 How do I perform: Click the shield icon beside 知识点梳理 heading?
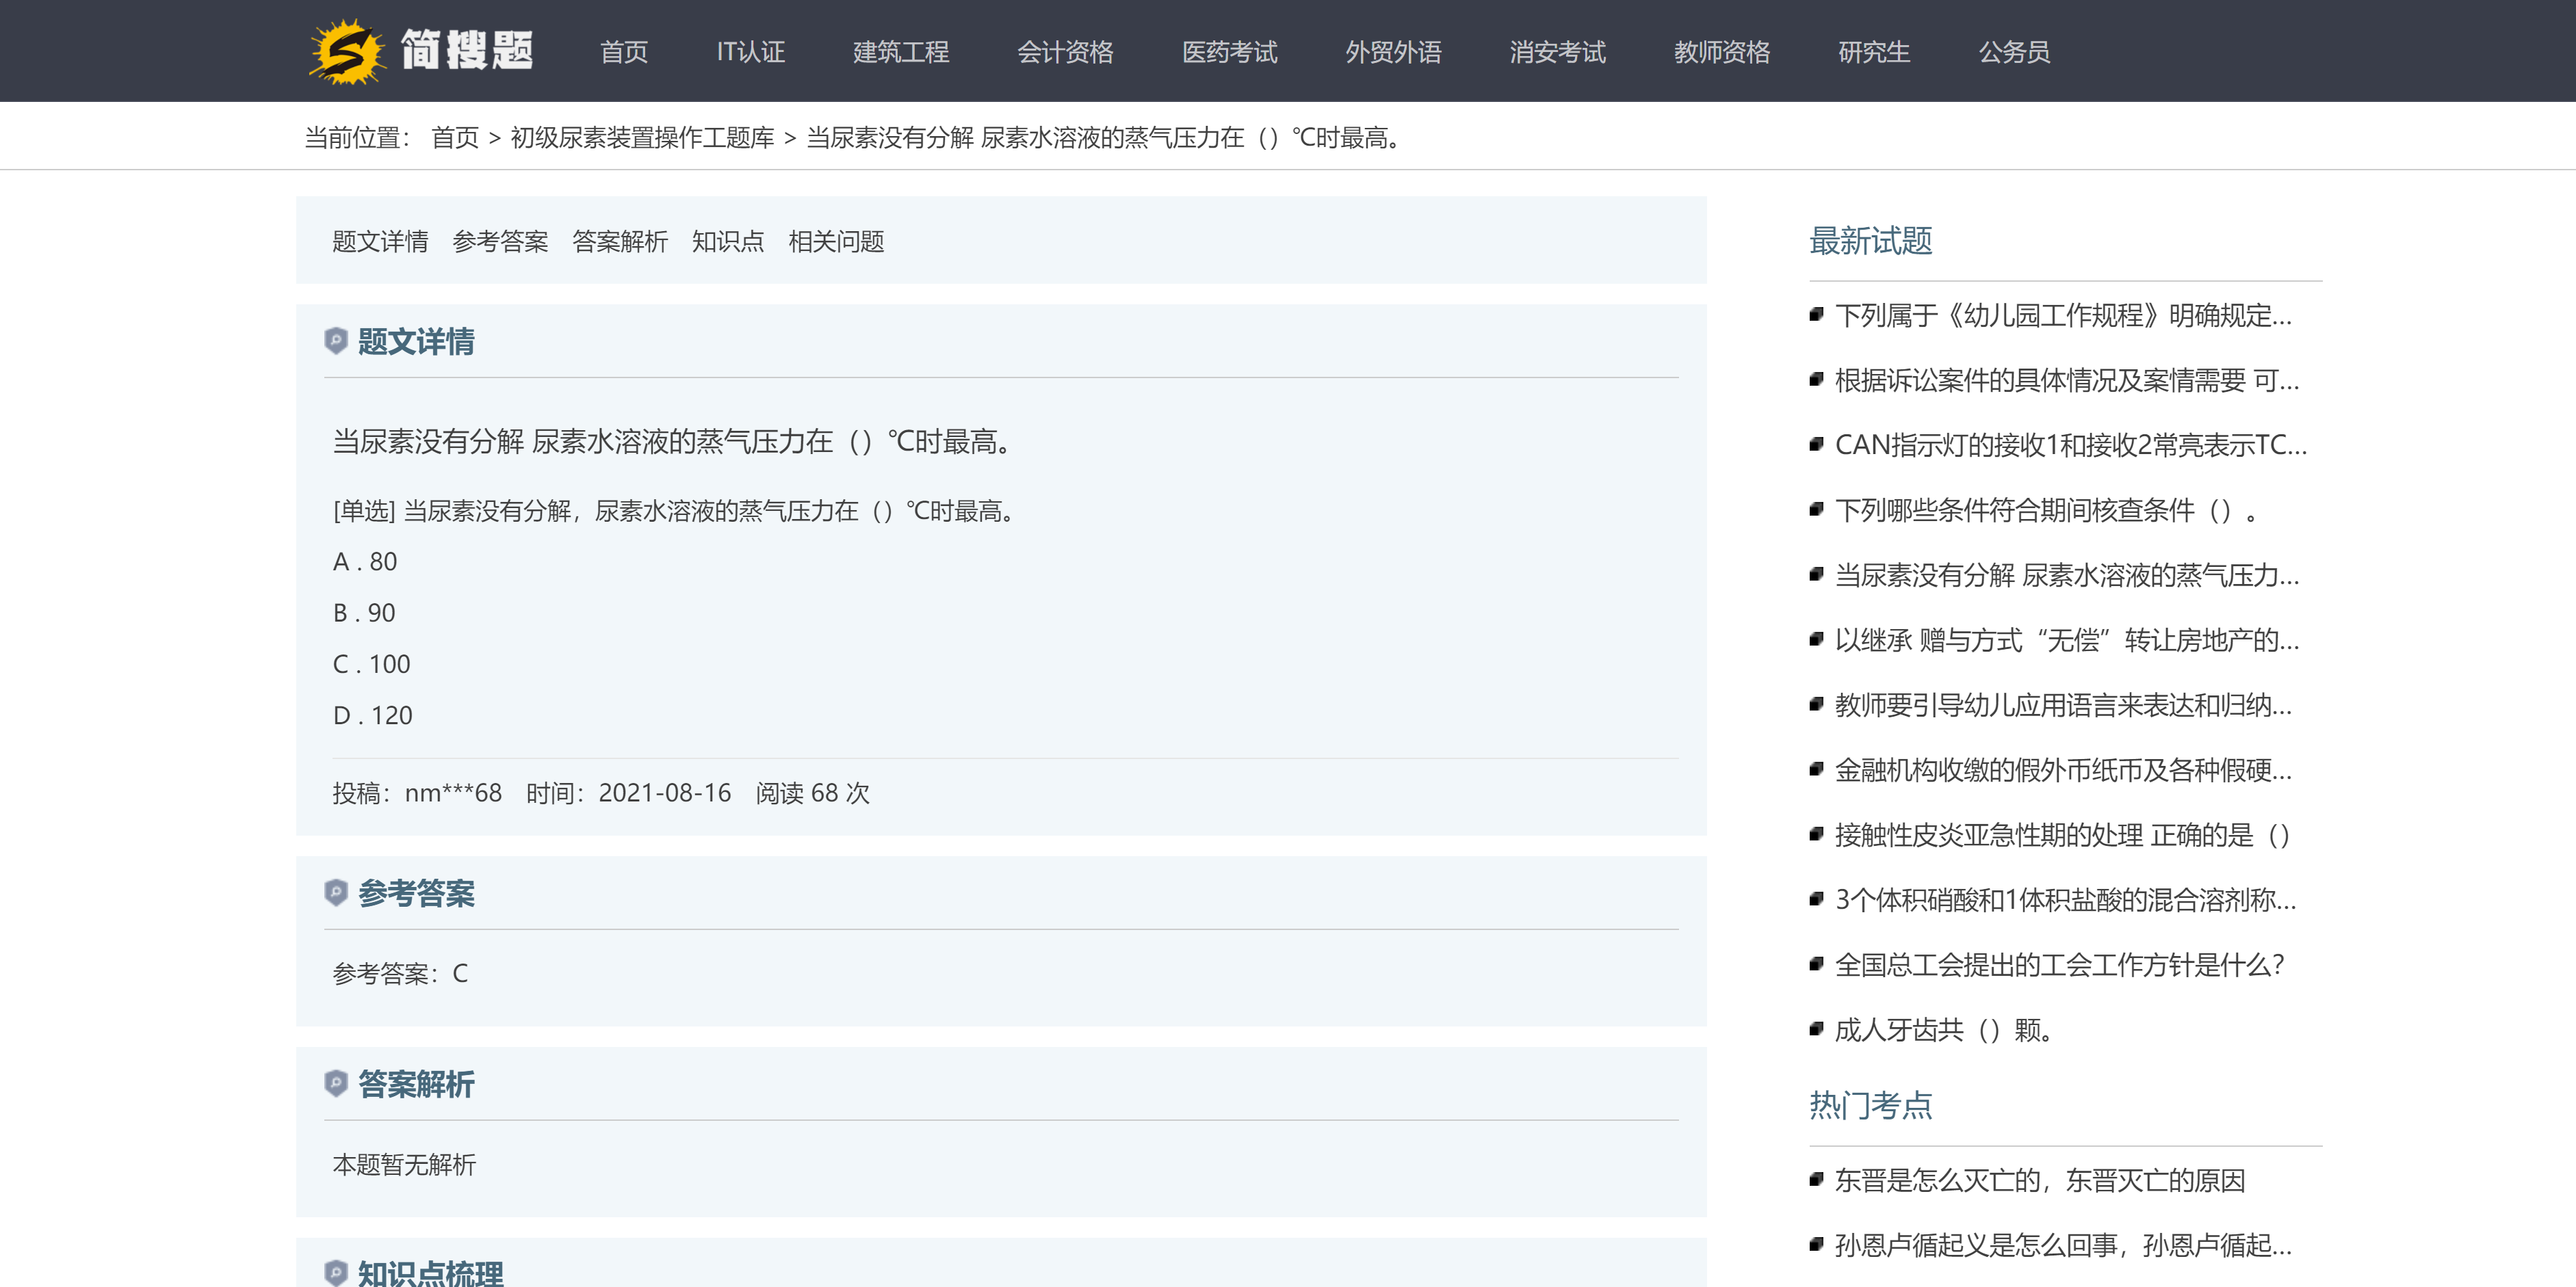pos(336,1272)
